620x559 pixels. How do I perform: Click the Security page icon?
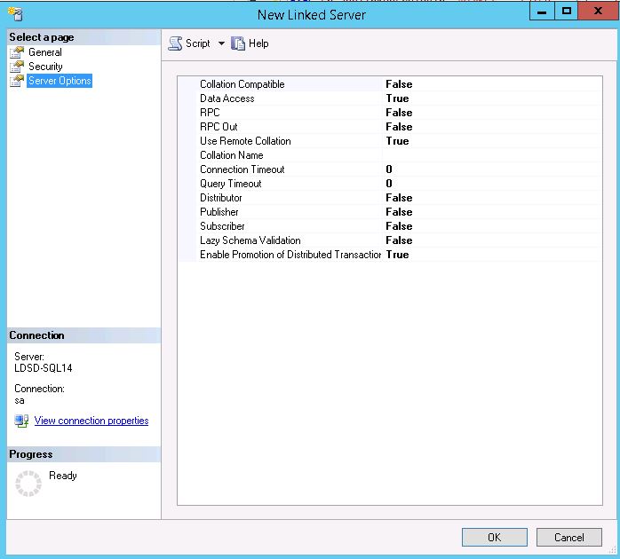pos(17,67)
